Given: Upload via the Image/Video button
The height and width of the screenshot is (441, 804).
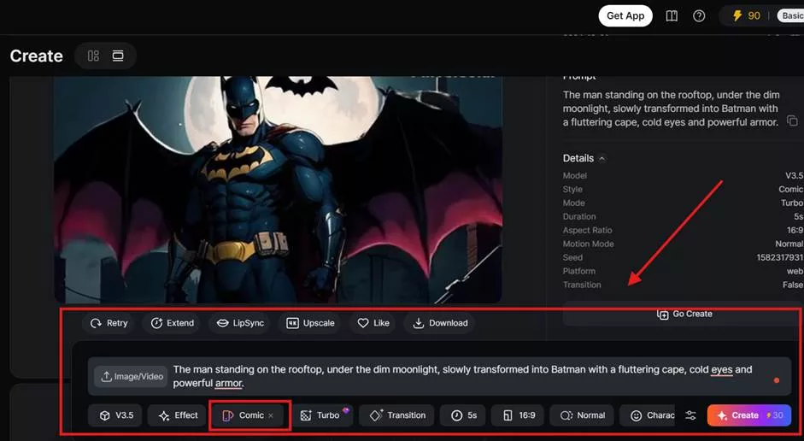Looking at the screenshot, I should click(129, 376).
